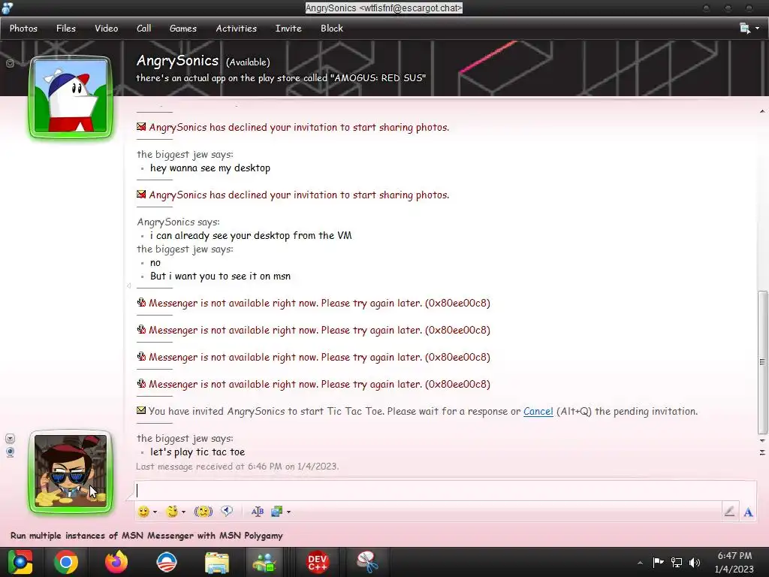Screen dimensions: 769x577
Task: Click the background picture icon
Action: pos(276,512)
